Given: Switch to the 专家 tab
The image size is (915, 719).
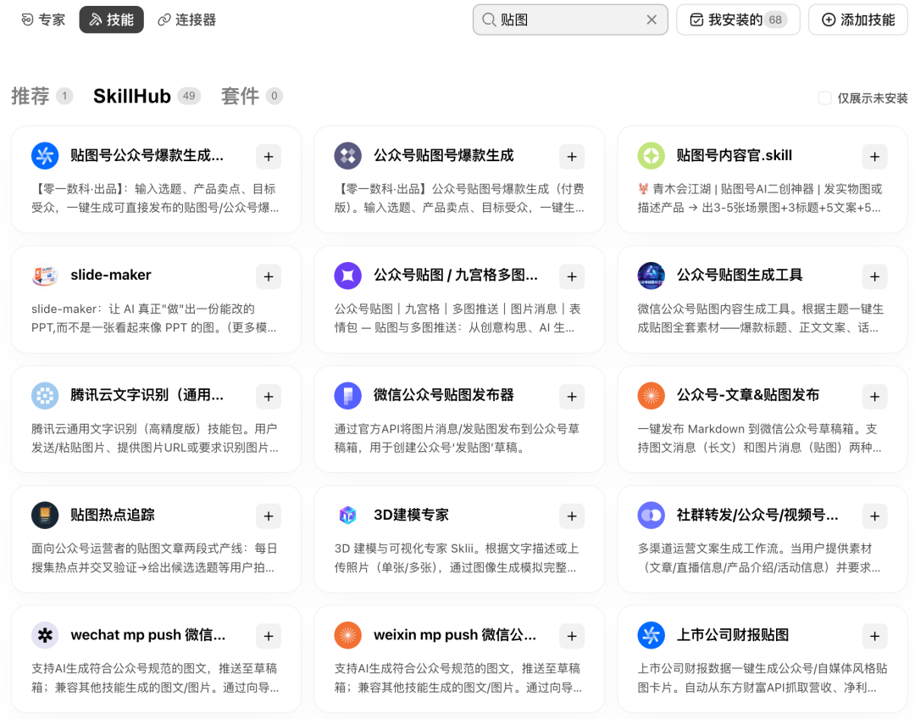Looking at the screenshot, I should [43, 20].
